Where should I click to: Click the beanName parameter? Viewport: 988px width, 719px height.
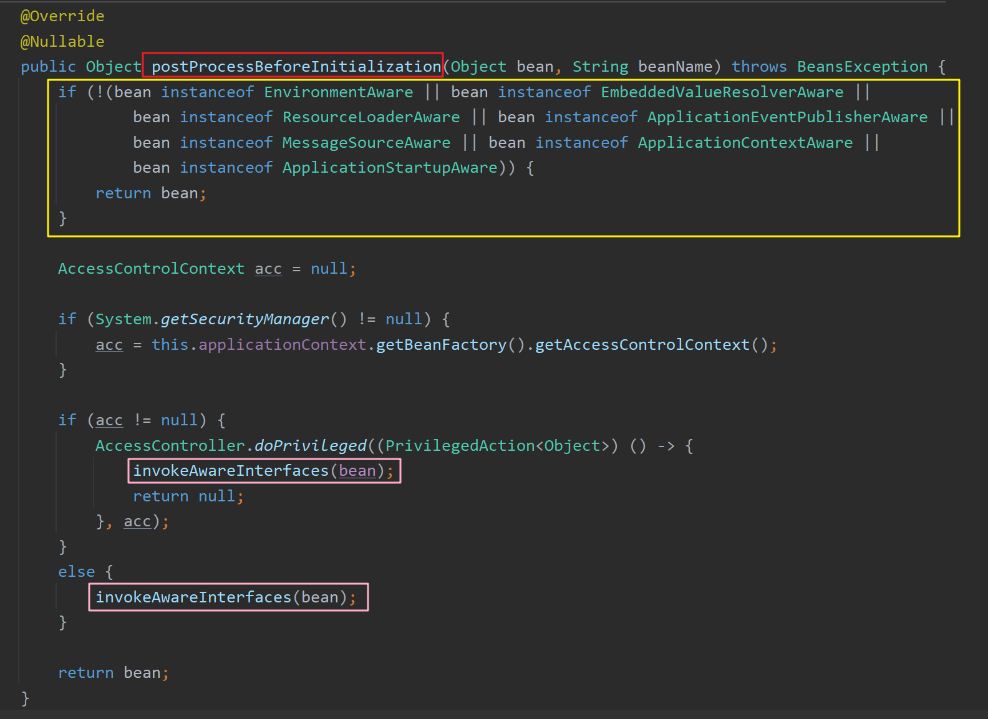click(x=675, y=67)
